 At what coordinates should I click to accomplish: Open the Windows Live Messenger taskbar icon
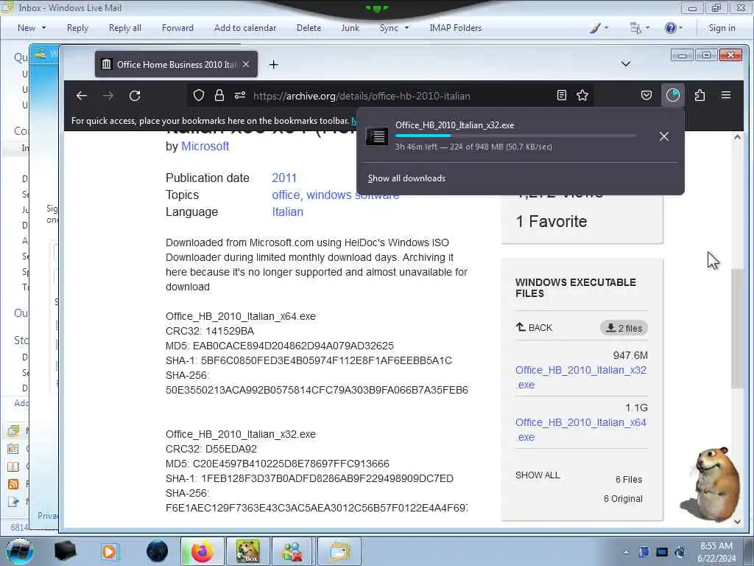[x=292, y=551]
